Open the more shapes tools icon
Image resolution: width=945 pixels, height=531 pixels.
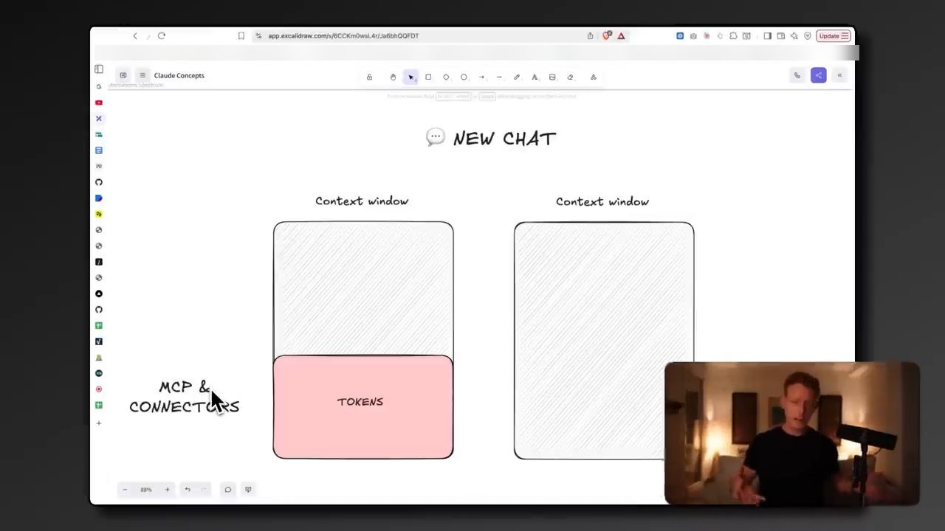[x=593, y=77]
